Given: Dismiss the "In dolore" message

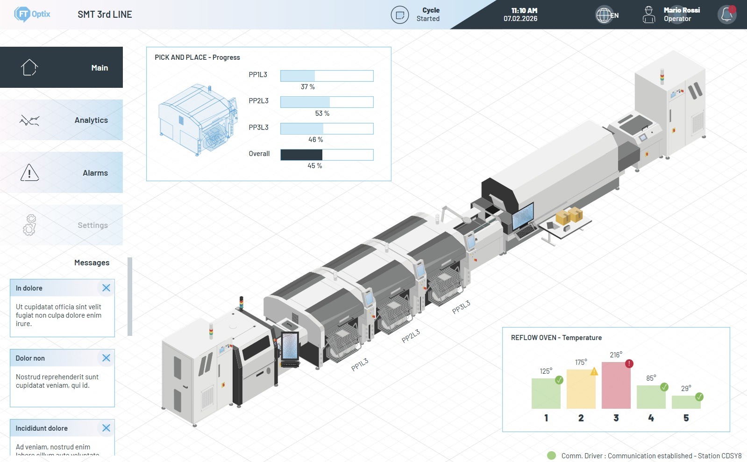Looking at the screenshot, I should pyautogui.click(x=106, y=288).
